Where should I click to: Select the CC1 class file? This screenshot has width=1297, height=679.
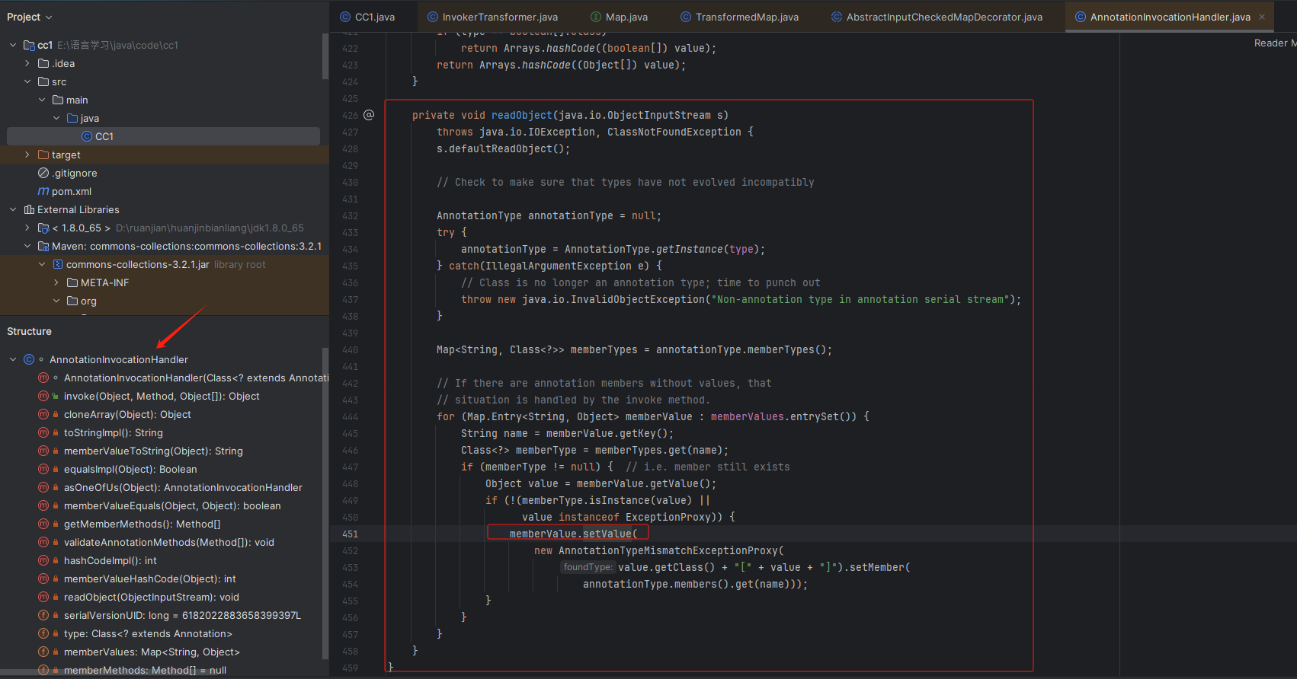(163, 136)
